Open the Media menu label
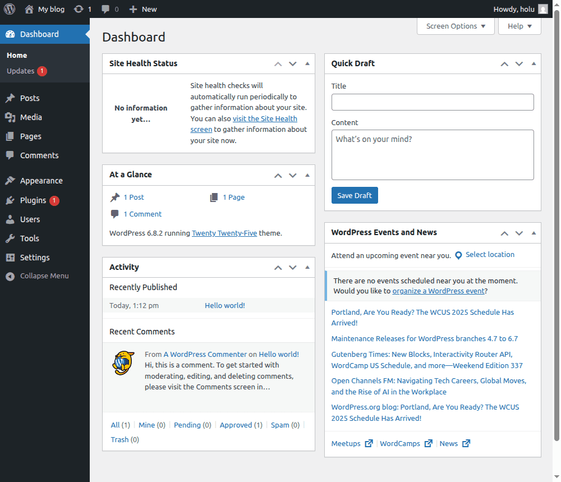561x482 pixels. click(31, 117)
